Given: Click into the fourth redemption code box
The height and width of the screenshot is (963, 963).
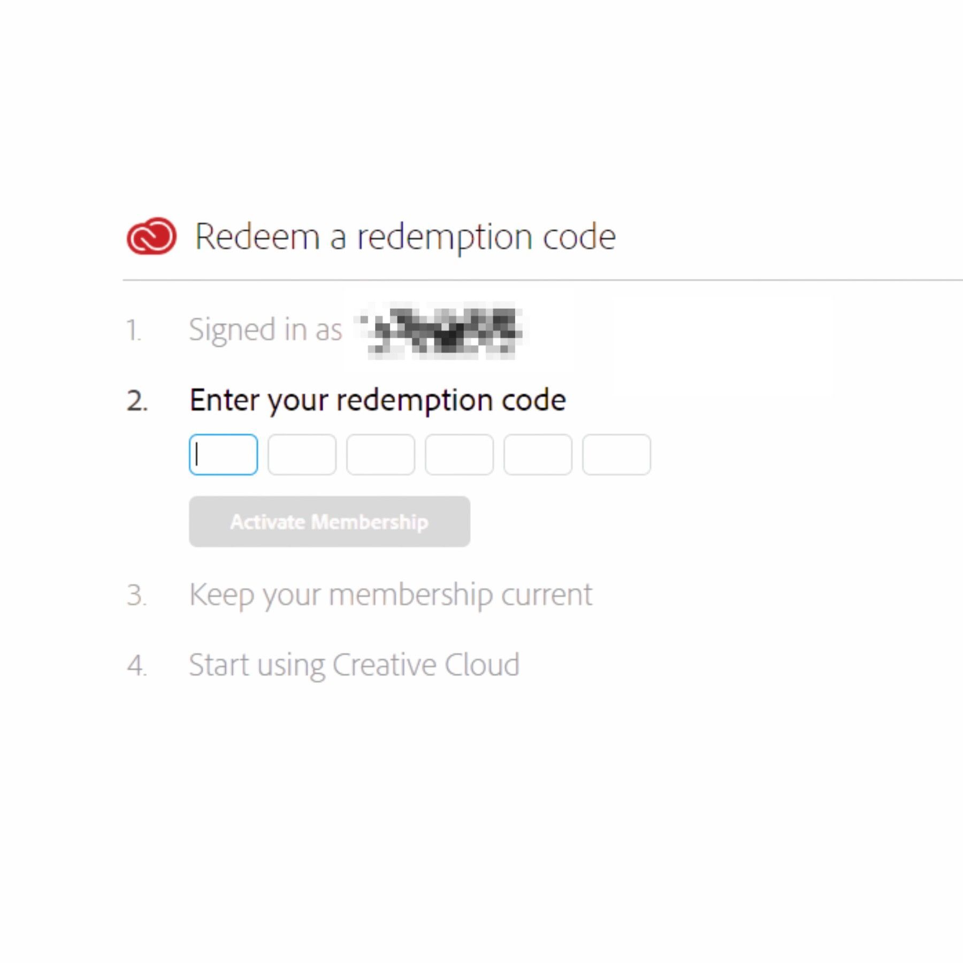Looking at the screenshot, I should [459, 455].
